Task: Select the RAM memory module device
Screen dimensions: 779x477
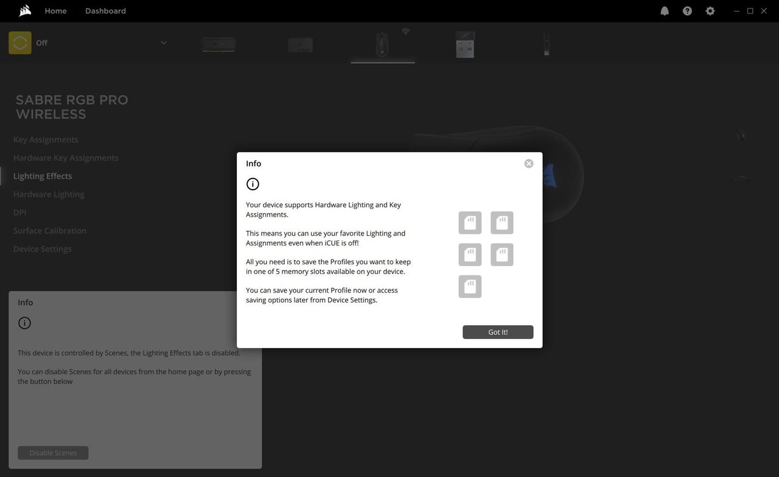Action: pos(218,44)
